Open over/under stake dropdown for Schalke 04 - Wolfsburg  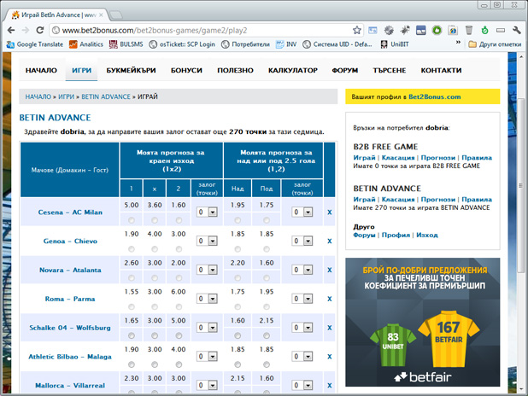(302, 328)
